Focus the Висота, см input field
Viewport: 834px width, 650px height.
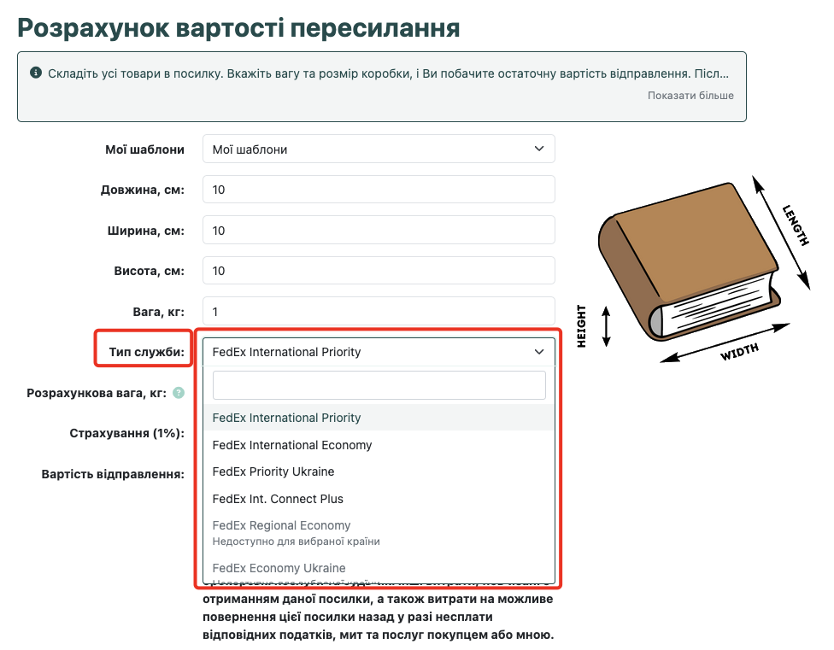pos(379,271)
